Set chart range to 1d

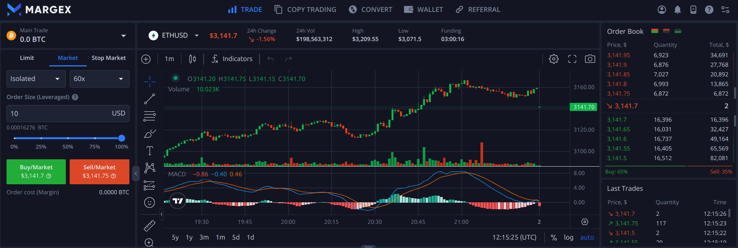point(250,237)
